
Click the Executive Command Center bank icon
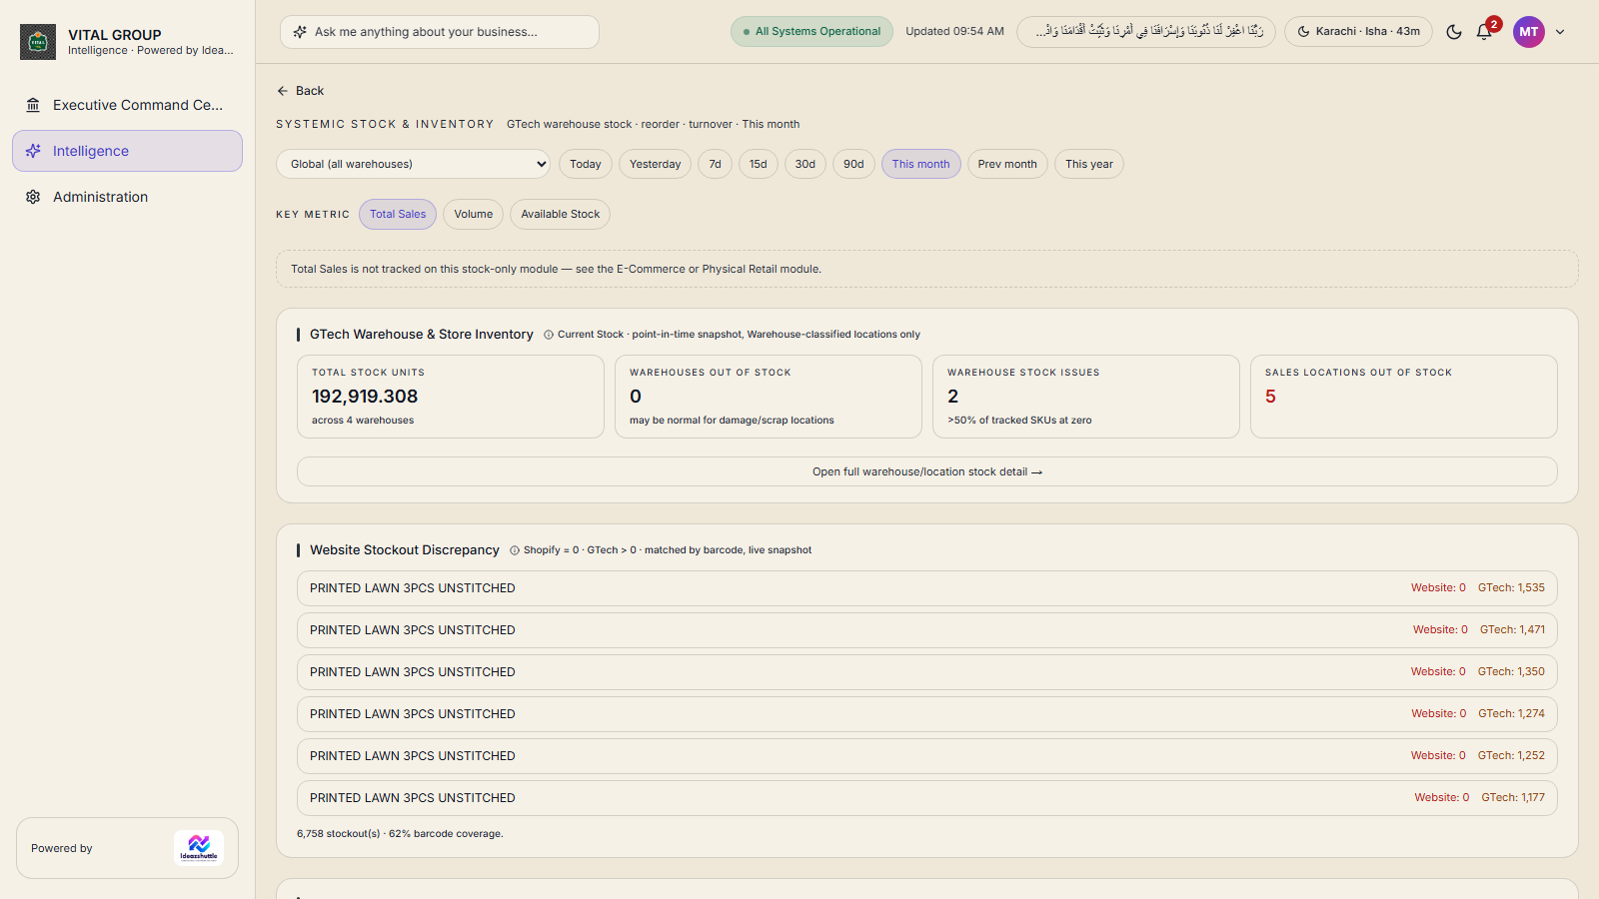pos(33,105)
